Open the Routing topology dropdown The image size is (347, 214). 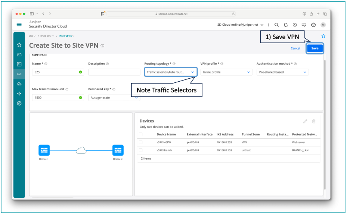coord(171,72)
